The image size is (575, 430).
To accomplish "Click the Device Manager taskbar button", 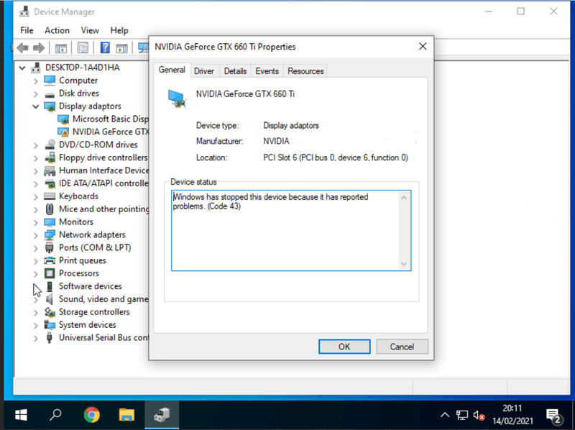I will point(162,415).
